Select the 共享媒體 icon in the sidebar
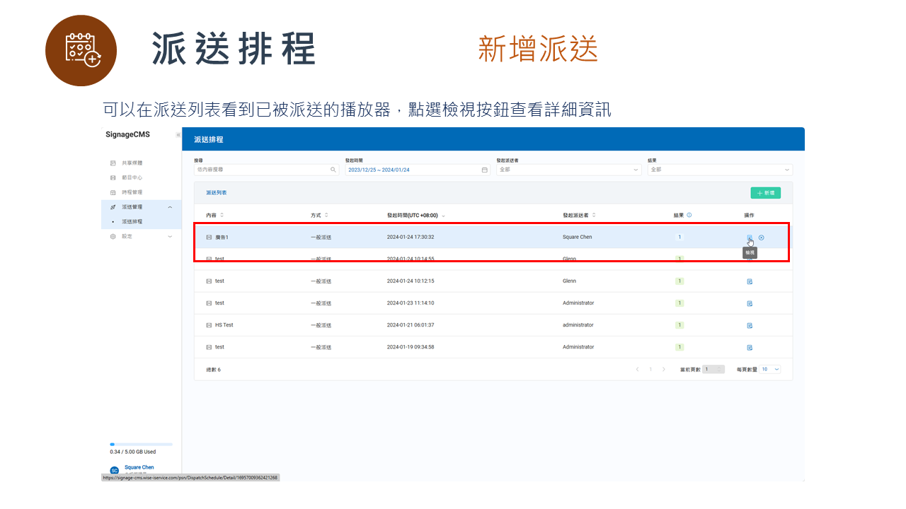906x509 pixels. tap(113, 163)
